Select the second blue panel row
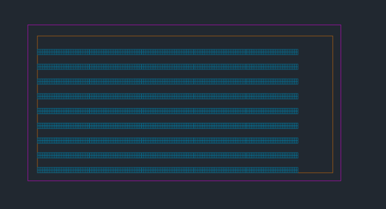This screenshot has width=386, height=209. [x=167, y=66]
